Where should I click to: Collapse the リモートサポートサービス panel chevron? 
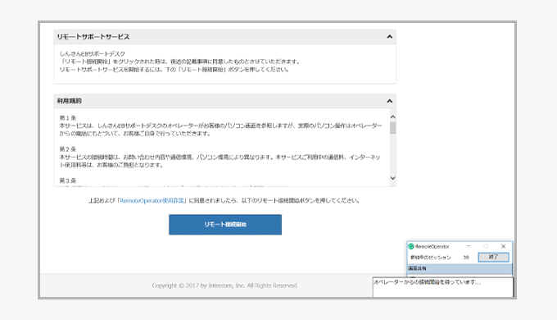[390, 37]
